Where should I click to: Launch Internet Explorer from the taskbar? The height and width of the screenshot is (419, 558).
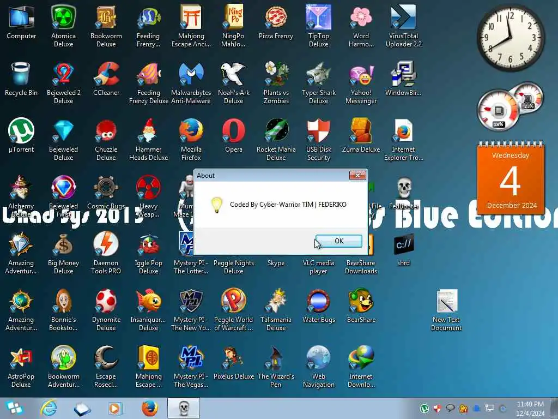coord(48,408)
